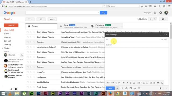172x96 pixels.
Task: Open VLC from the taskbar
Action: click(10, 94)
